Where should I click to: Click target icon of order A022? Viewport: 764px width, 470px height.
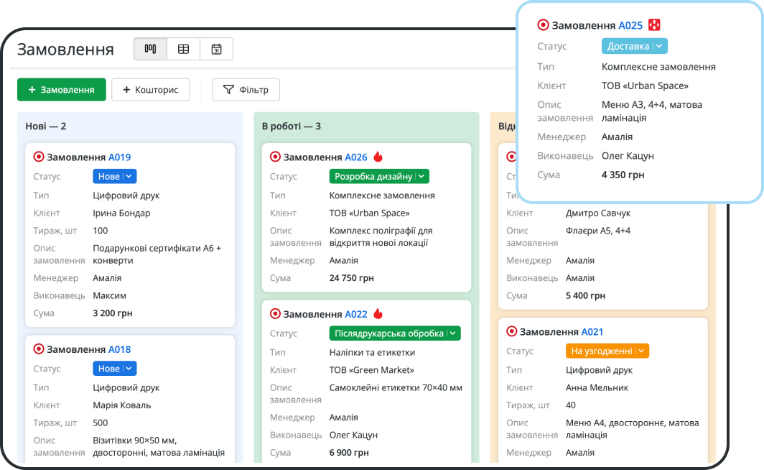pos(275,314)
